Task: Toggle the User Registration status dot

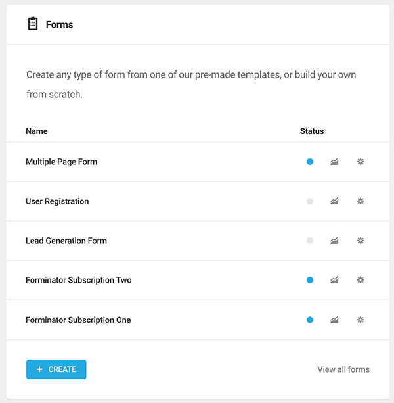Action: [310, 201]
